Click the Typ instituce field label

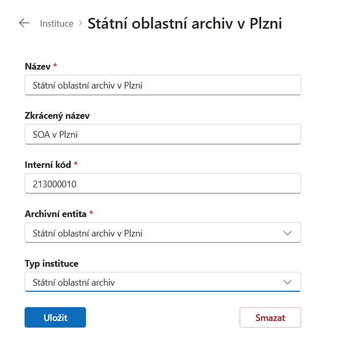tap(51, 264)
